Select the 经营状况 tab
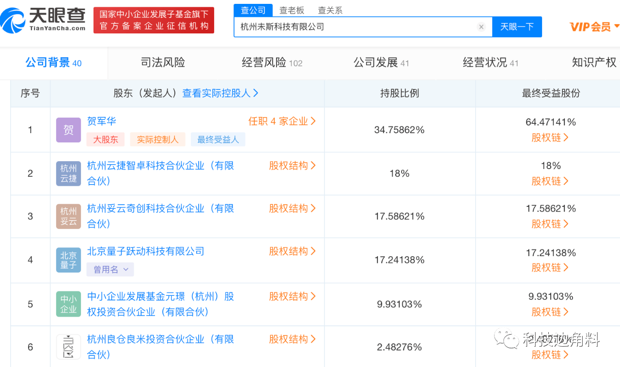620x367 pixels. (x=491, y=62)
